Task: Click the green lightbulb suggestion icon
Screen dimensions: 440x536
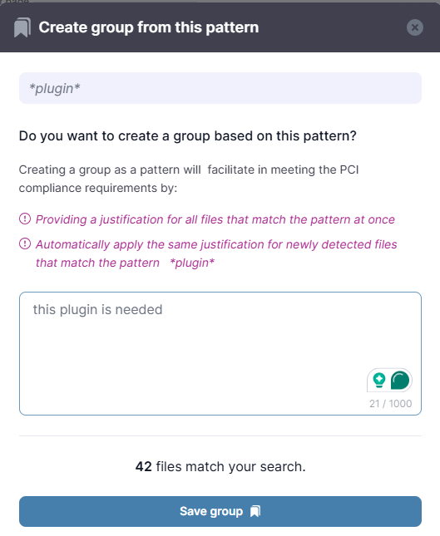Action: (379, 380)
